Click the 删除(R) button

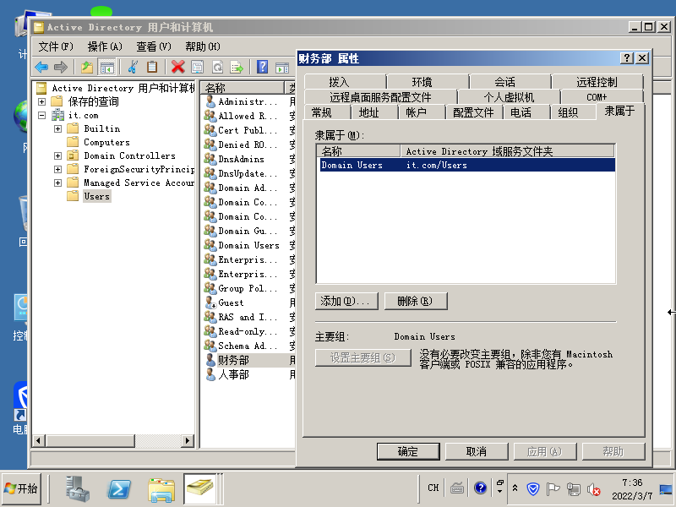tap(416, 301)
